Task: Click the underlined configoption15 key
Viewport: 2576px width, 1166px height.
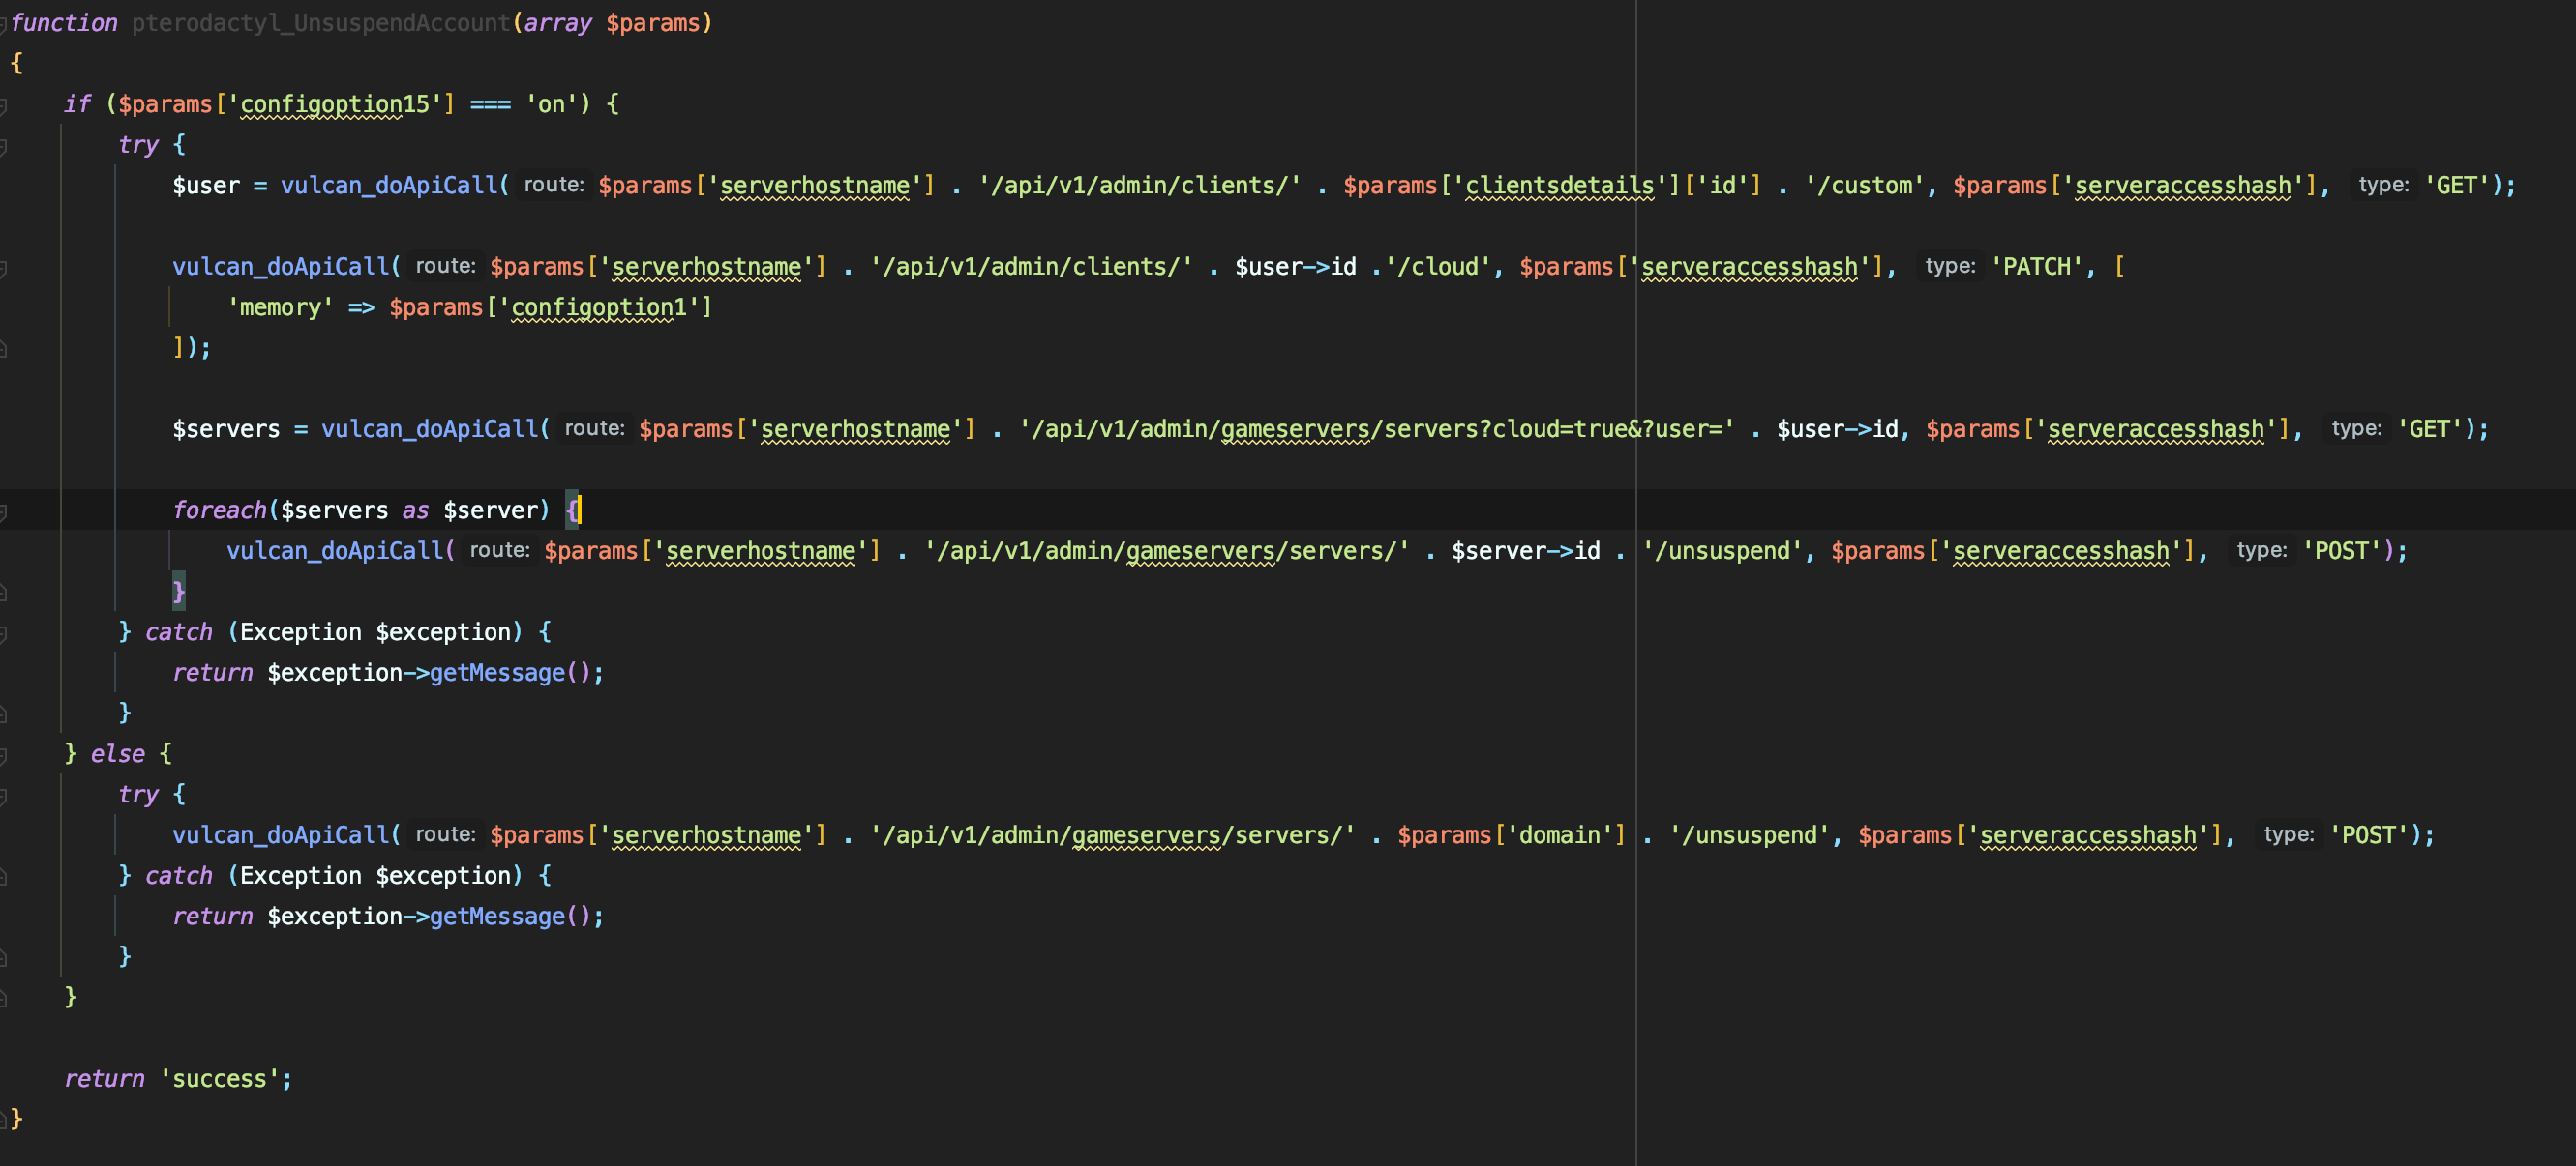Action: (334, 103)
